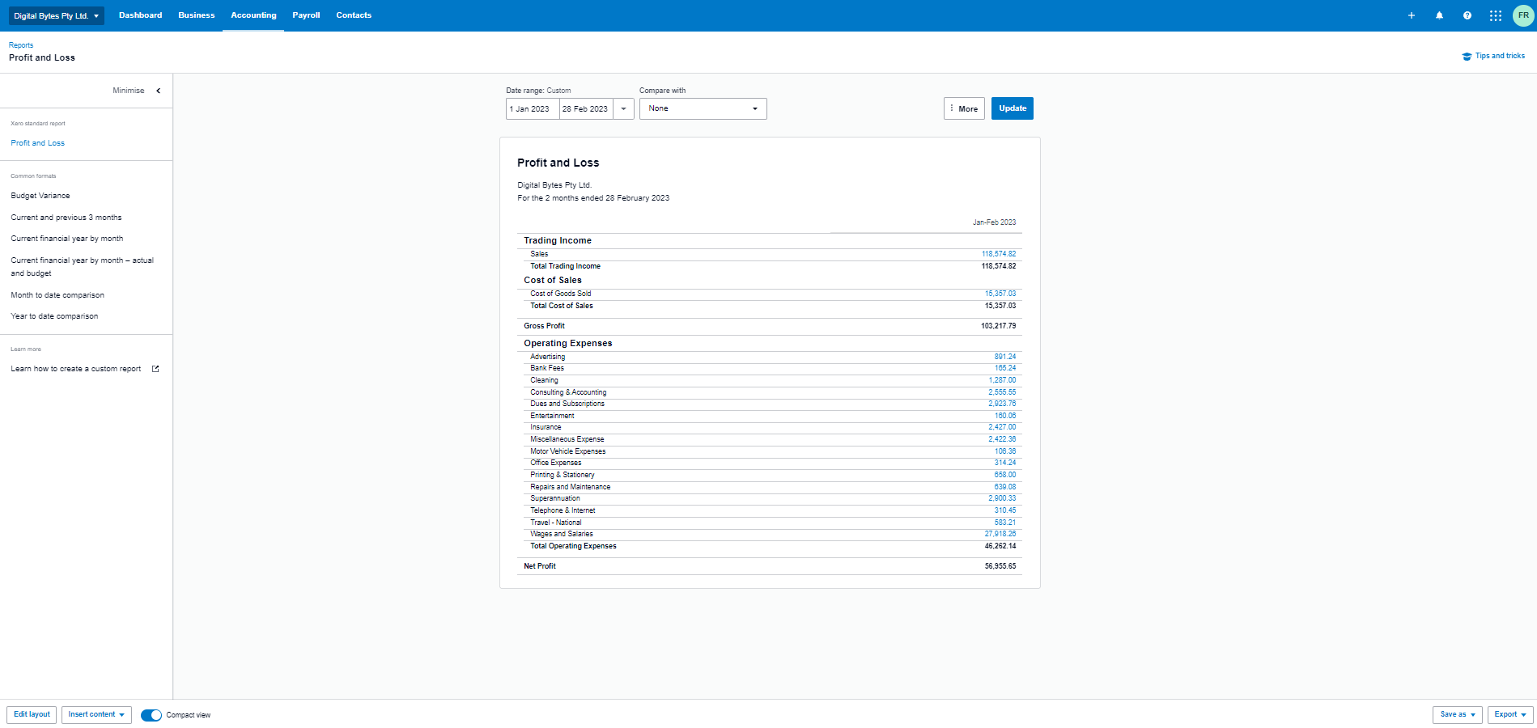This screenshot has width=1537, height=728.
Task: Click the Operating Expenses section heading
Action: 568,344
